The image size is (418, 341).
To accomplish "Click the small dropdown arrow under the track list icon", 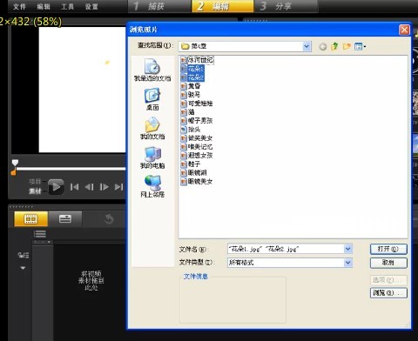I will point(49,242).
